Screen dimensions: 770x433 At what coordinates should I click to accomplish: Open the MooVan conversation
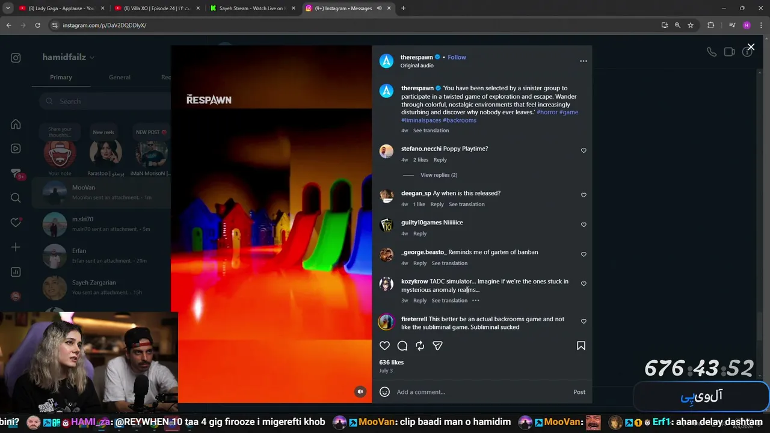point(101,192)
